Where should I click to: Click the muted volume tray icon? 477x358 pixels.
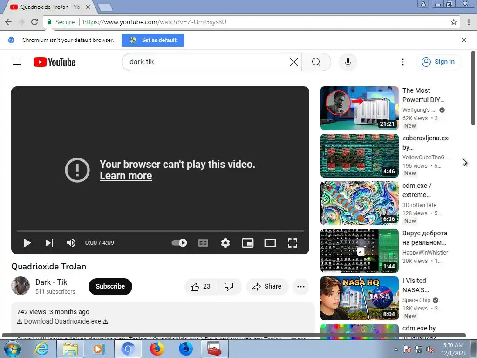(430, 350)
